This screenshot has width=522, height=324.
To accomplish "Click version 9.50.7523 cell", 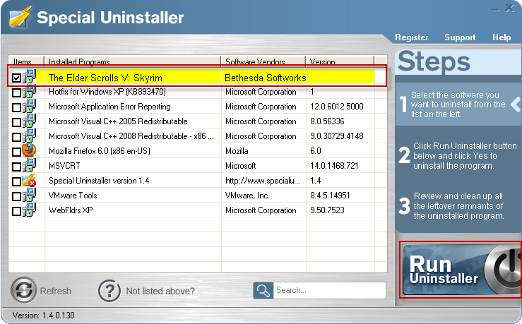I will [327, 210].
